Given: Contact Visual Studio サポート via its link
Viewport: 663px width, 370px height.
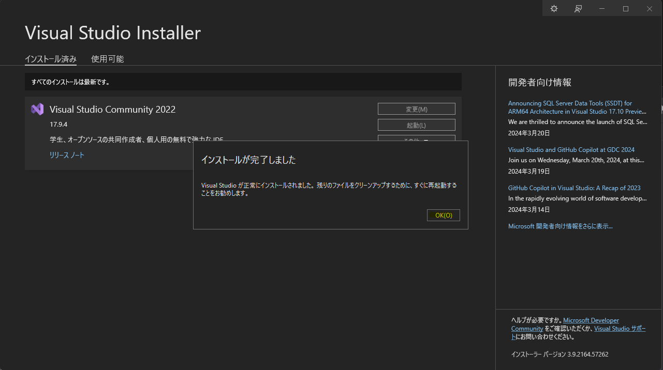Looking at the screenshot, I should [620, 328].
